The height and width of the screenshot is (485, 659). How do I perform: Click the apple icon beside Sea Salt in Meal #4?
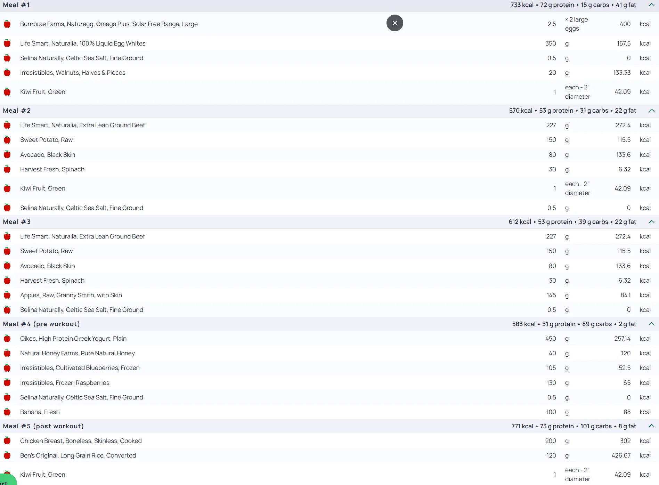click(x=7, y=397)
